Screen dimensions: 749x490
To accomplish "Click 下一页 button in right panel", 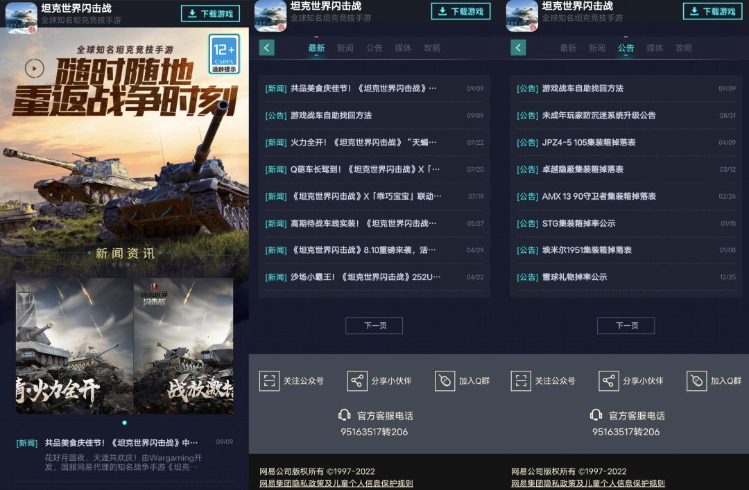I will point(626,326).
